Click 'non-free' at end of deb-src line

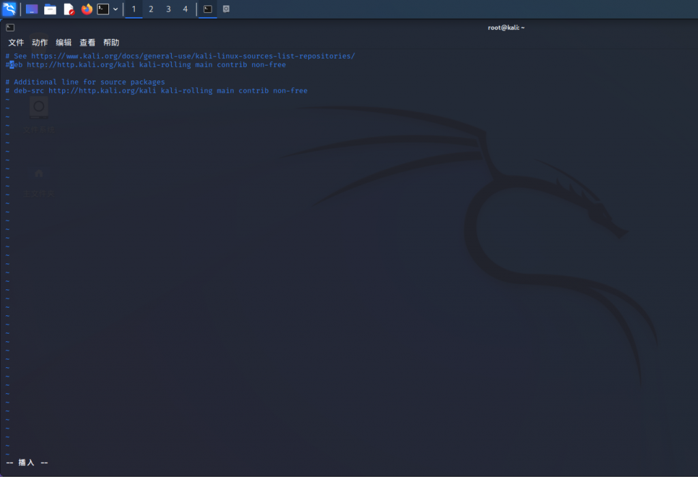[x=290, y=91]
